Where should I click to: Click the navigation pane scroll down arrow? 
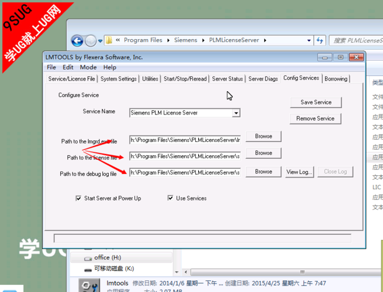177,272
